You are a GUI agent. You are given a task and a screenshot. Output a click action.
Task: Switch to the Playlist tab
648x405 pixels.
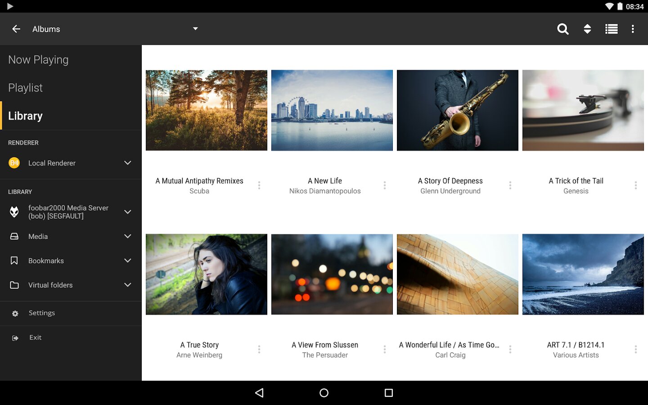[26, 88]
